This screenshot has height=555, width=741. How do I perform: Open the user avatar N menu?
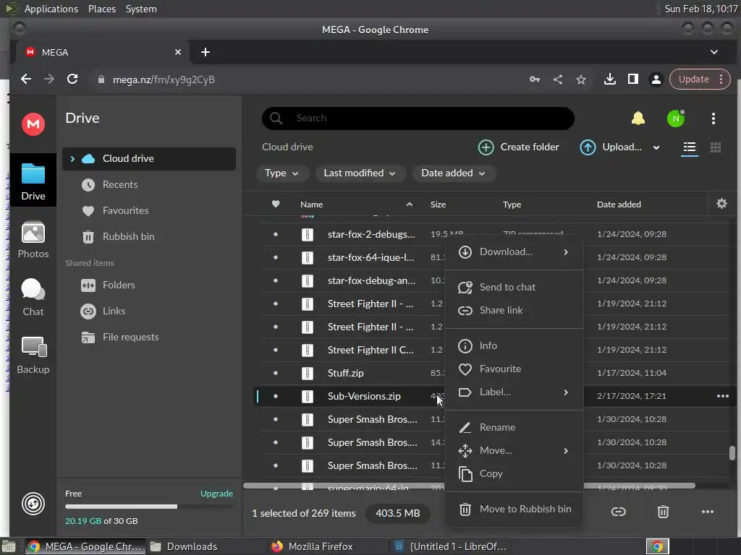(x=676, y=119)
